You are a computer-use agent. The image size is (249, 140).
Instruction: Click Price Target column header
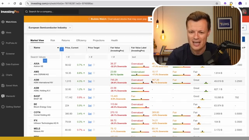[x=94, y=48]
